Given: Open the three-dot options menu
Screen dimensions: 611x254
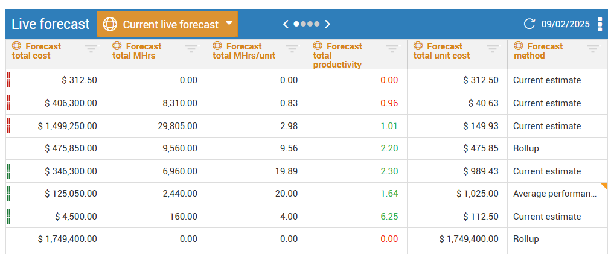Looking at the screenshot, I should (600, 24).
